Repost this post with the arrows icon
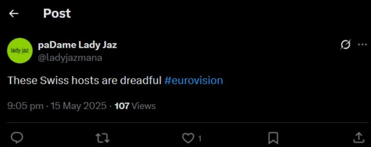The height and width of the screenshot is (147, 371). [102, 138]
